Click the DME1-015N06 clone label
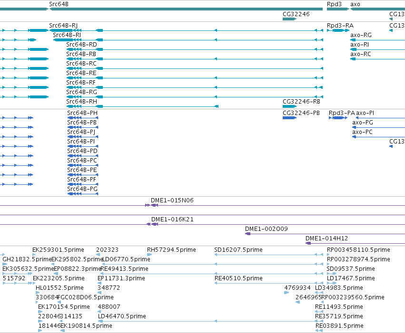The image size is (405, 333). click(172, 200)
